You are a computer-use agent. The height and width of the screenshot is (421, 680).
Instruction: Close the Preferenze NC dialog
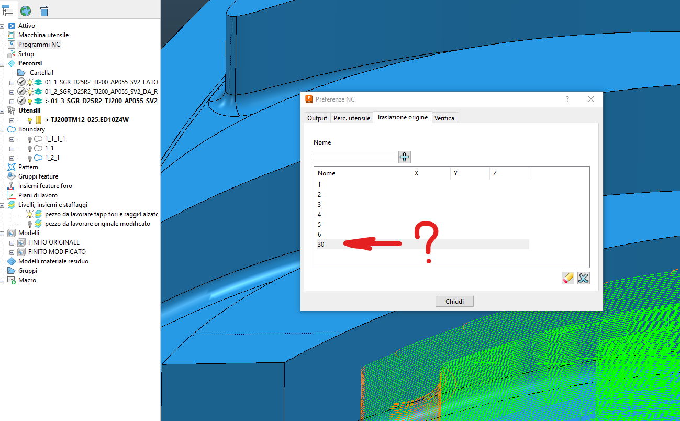pos(591,99)
